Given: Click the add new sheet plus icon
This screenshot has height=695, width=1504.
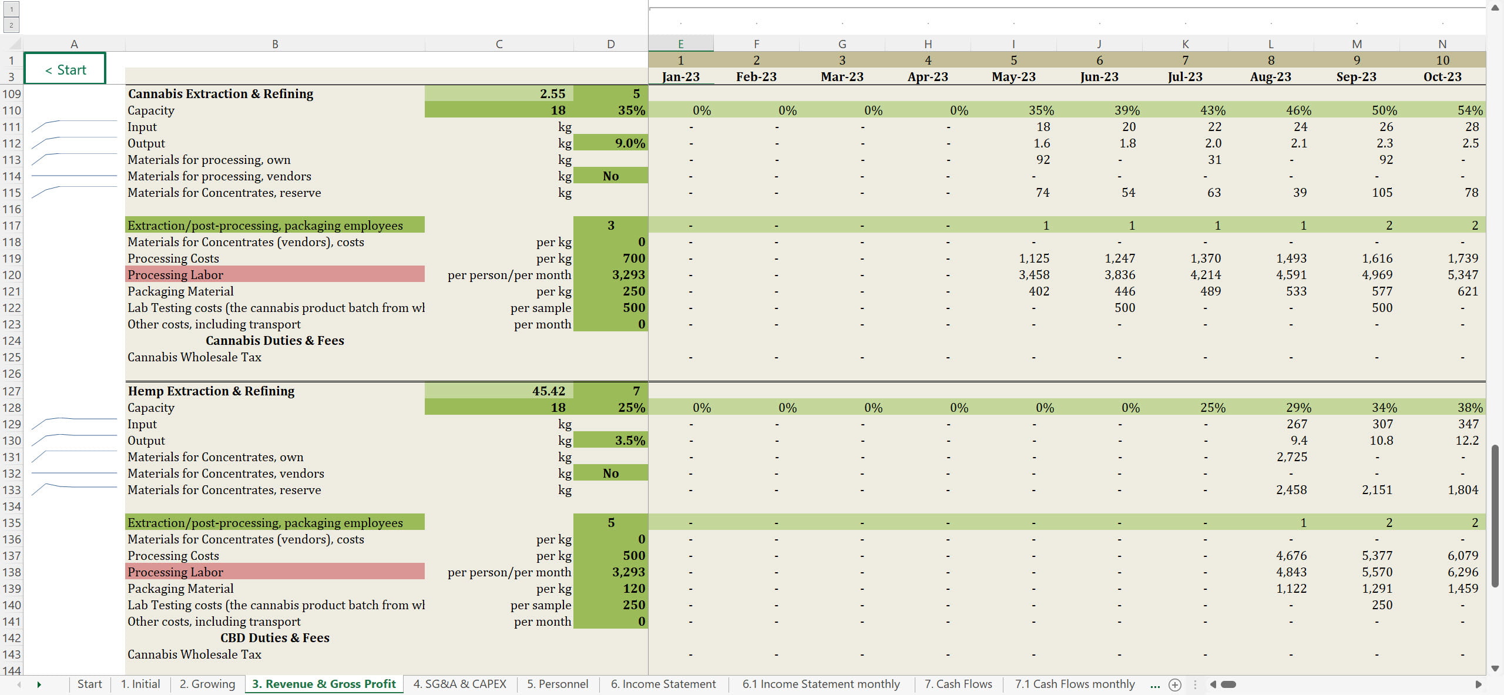Looking at the screenshot, I should [1175, 684].
